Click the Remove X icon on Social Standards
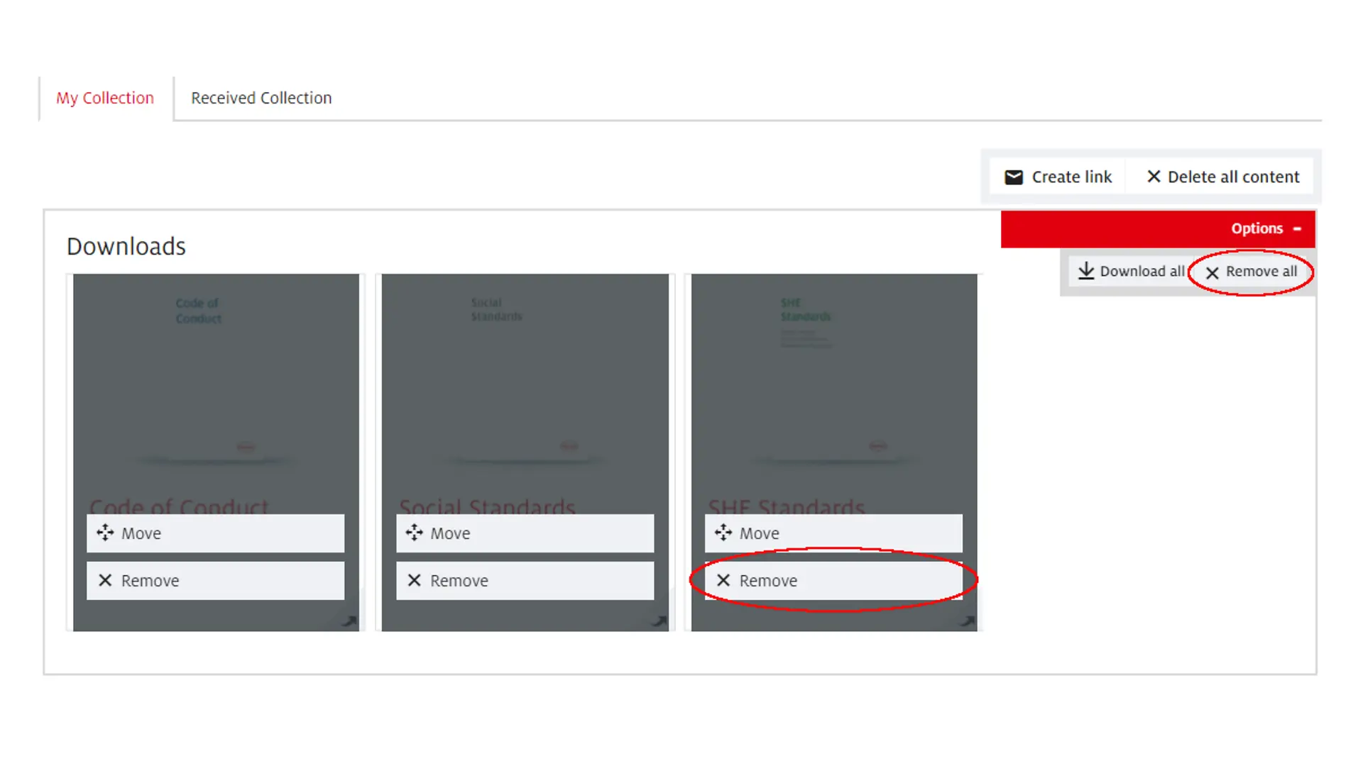Screen dimensions: 1363x766 [415, 580]
